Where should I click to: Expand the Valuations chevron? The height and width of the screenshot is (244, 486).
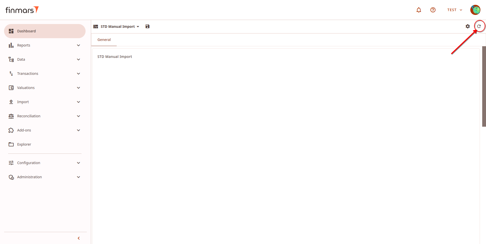coord(78,88)
